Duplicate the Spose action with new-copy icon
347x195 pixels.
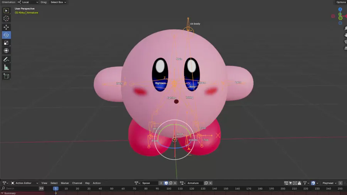(171, 183)
